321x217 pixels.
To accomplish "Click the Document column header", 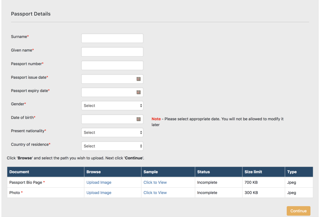I will (19, 172).
